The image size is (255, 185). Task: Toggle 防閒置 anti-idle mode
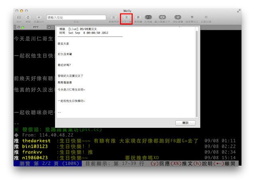pyautogui.click(x=148, y=17)
